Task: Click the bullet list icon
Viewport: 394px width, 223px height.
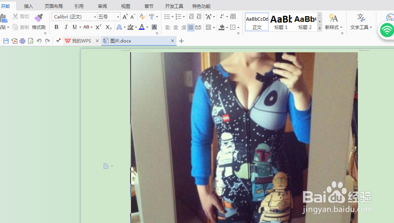Action: (167, 17)
